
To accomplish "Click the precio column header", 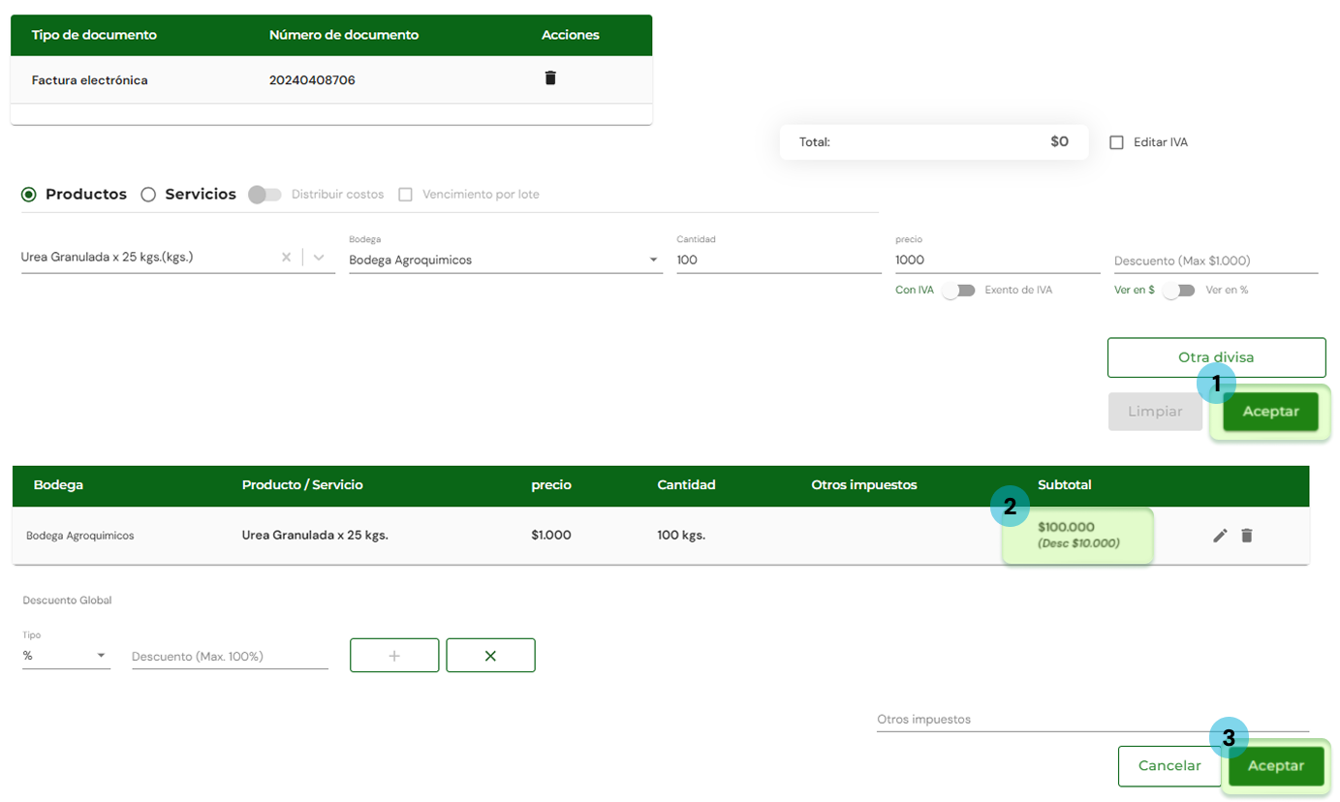I will point(551,484).
